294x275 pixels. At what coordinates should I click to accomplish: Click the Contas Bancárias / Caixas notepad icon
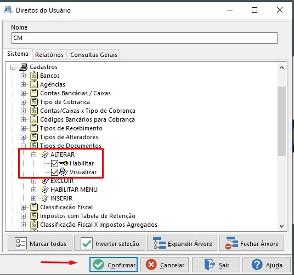[34, 93]
